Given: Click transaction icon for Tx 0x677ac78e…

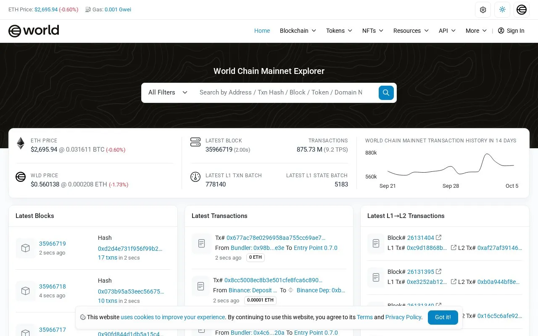Looking at the screenshot, I should click(x=201, y=243).
